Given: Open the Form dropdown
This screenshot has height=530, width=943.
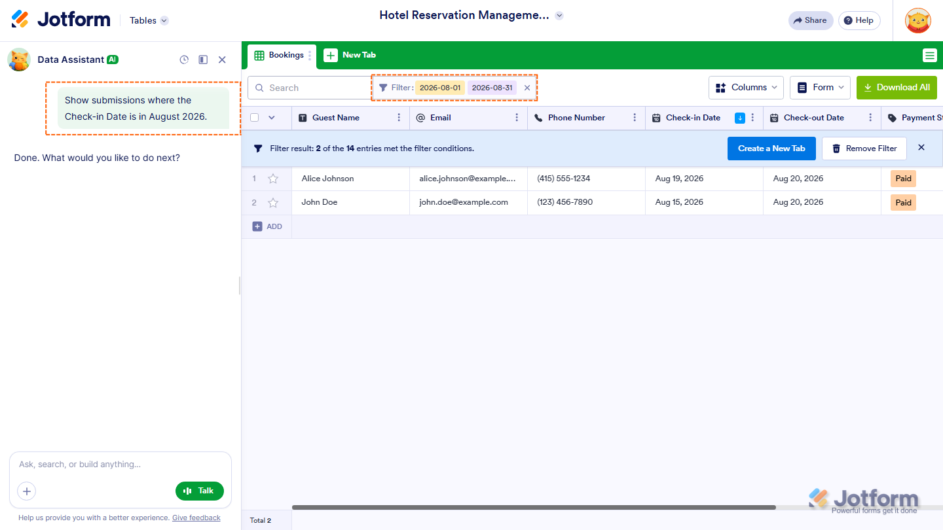Looking at the screenshot, I should 820,88.
